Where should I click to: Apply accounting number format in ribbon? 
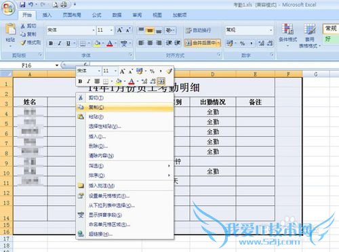pyautogui.click(x=230, y=43)
